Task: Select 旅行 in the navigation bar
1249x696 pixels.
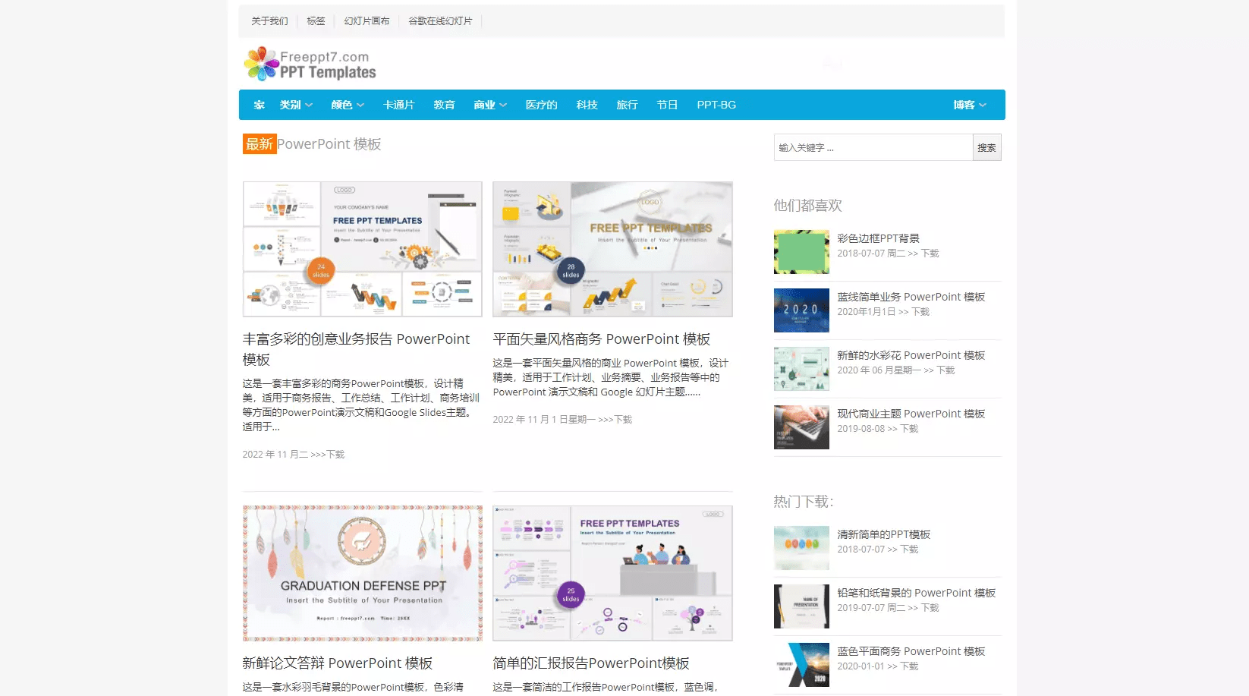Action: (x=627, y=105)
